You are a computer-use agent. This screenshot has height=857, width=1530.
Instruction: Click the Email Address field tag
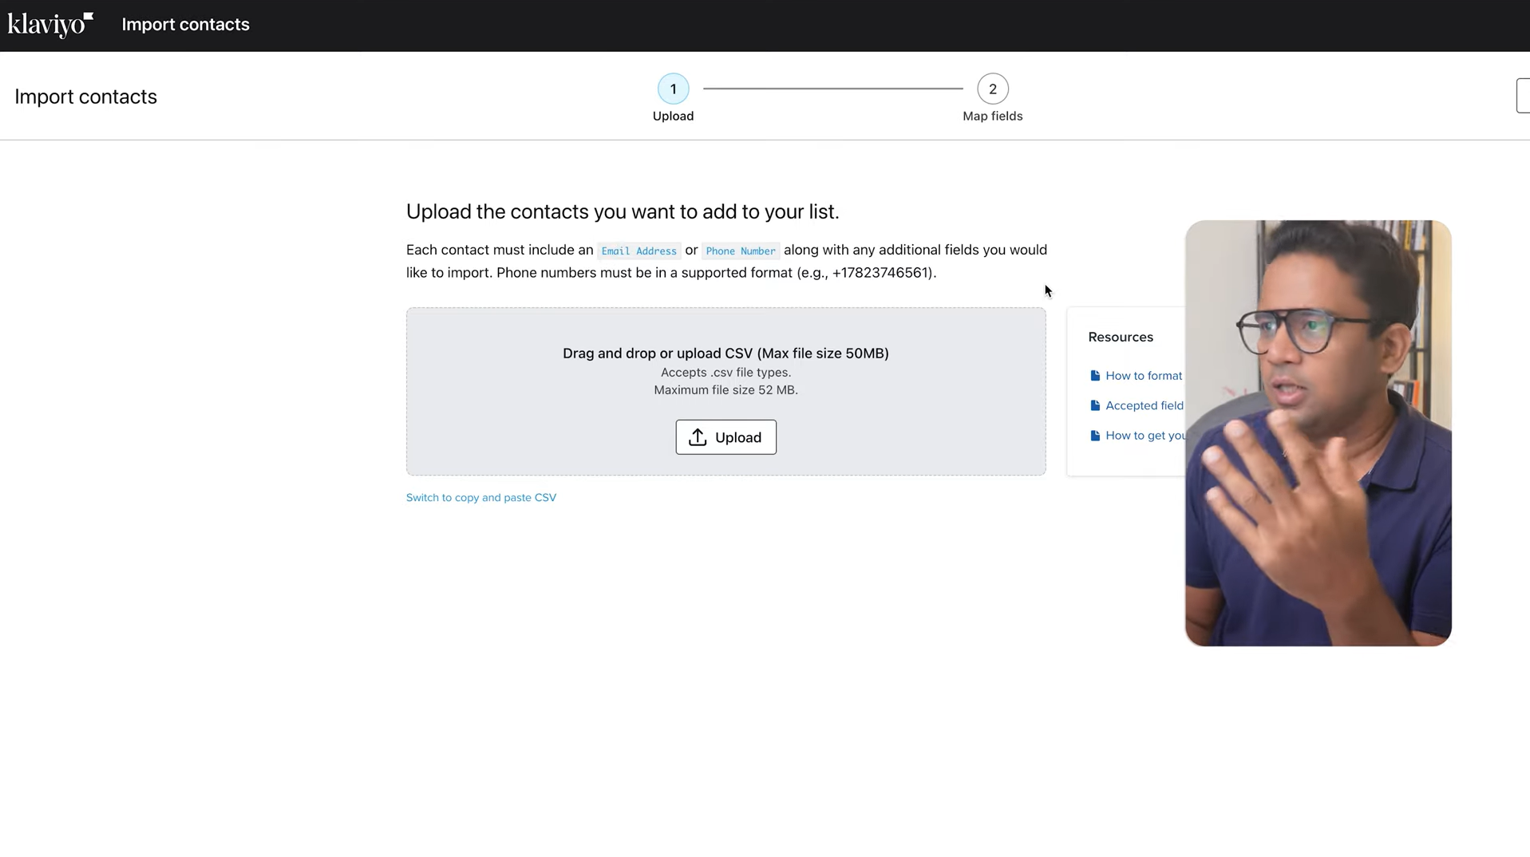(638, 251)
